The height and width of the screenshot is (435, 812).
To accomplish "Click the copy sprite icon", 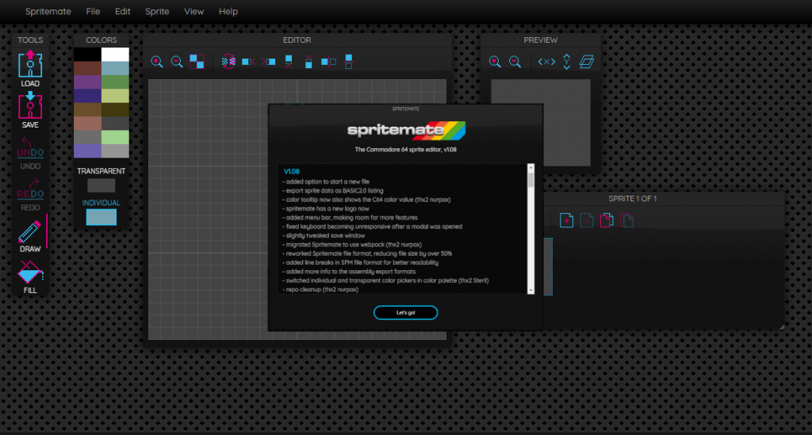I will coord(607,220).
